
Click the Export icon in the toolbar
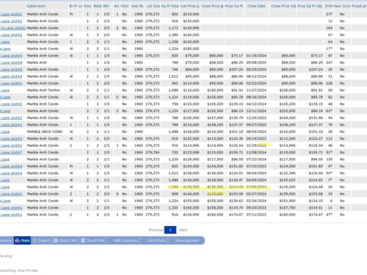(x=35, y=241)
